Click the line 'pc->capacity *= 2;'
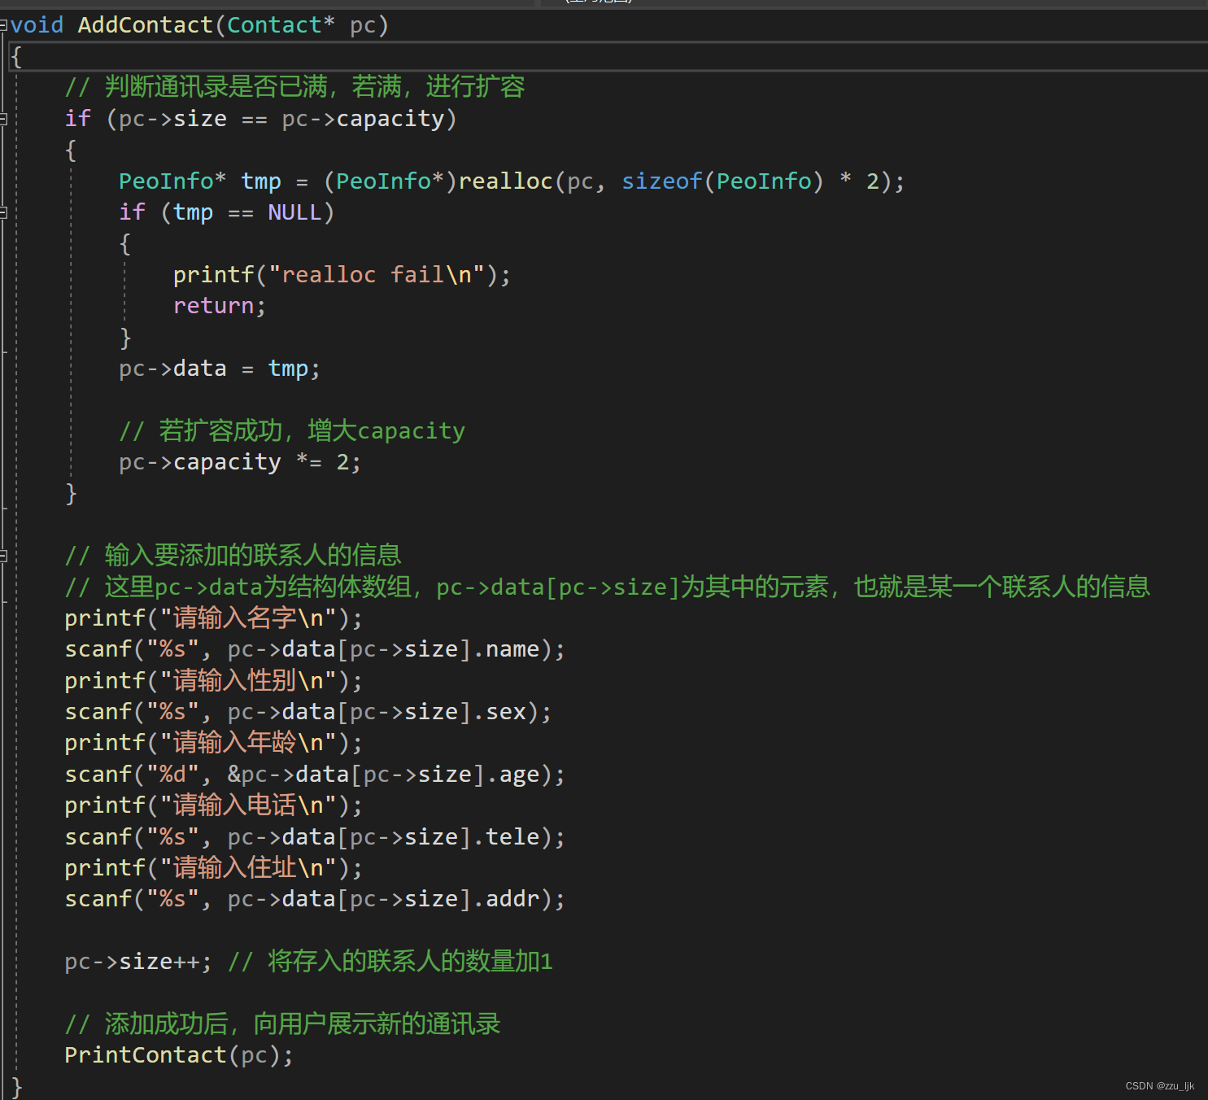Viewport: 1208px width, 1100px height. 240,462
